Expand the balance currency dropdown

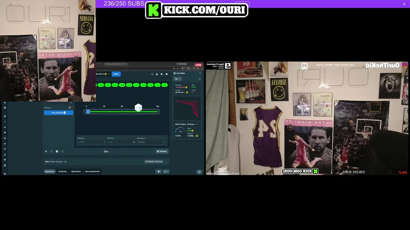[x=109, y=74]
